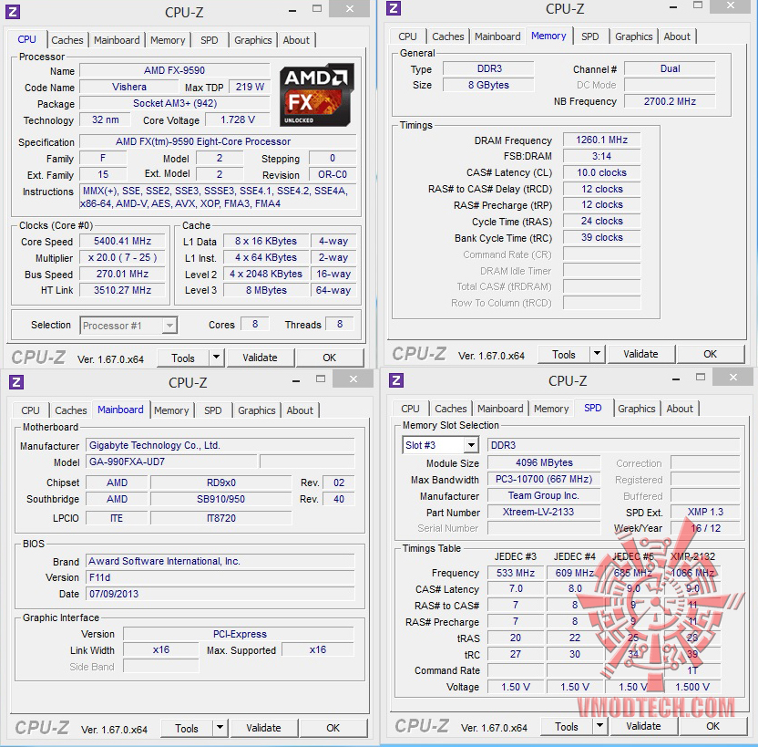Select the CPU tab in the Memory window
The image size is (758, 747).
pyautogui.click(x=407, y=36)
